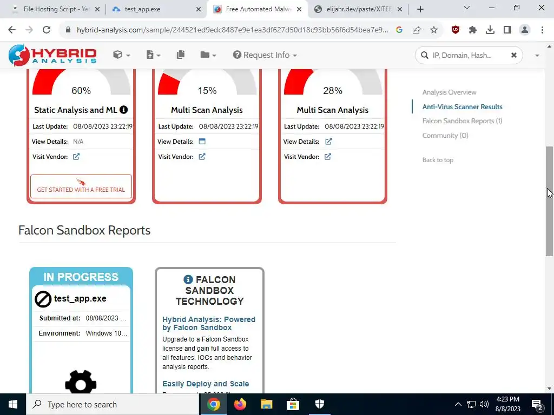Open Microsoft Store from the taskbar
Viewport: 554px width, 415px height.
293,404
